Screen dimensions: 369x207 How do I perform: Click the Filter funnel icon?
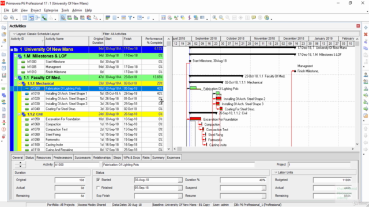point(130,18)
